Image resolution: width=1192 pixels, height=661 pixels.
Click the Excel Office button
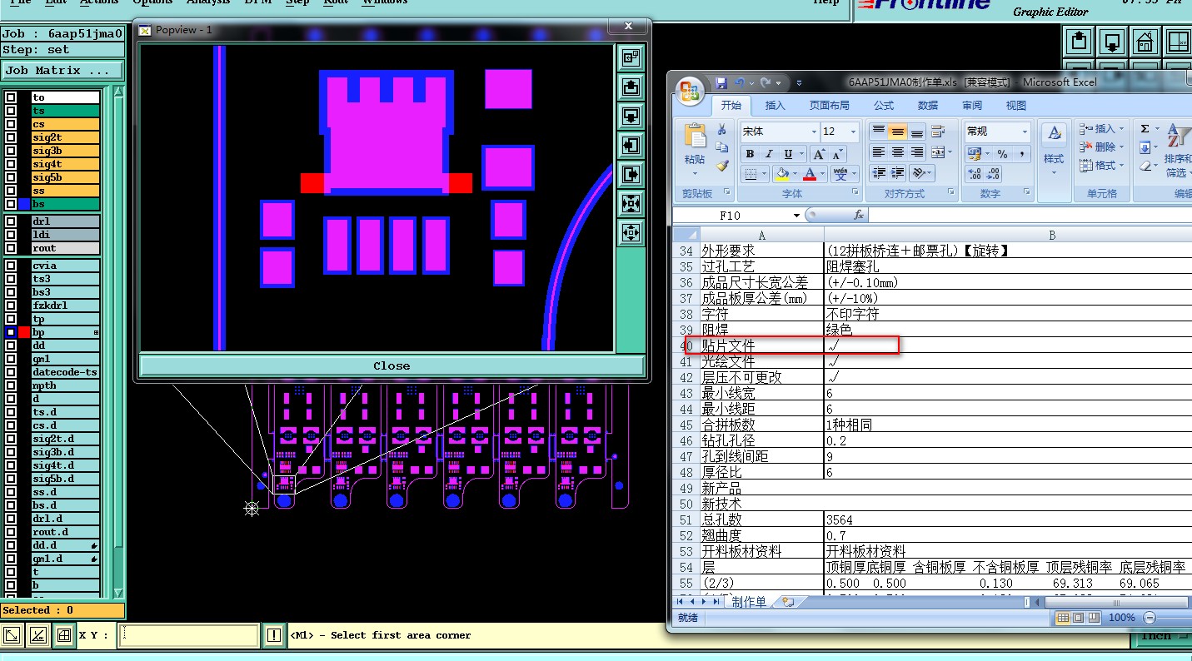pos(690,91)
